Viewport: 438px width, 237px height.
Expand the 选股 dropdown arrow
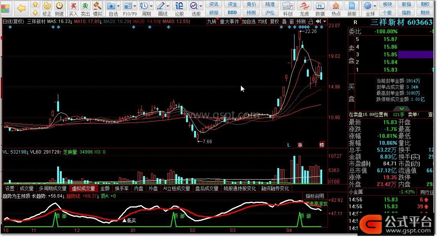201,6
